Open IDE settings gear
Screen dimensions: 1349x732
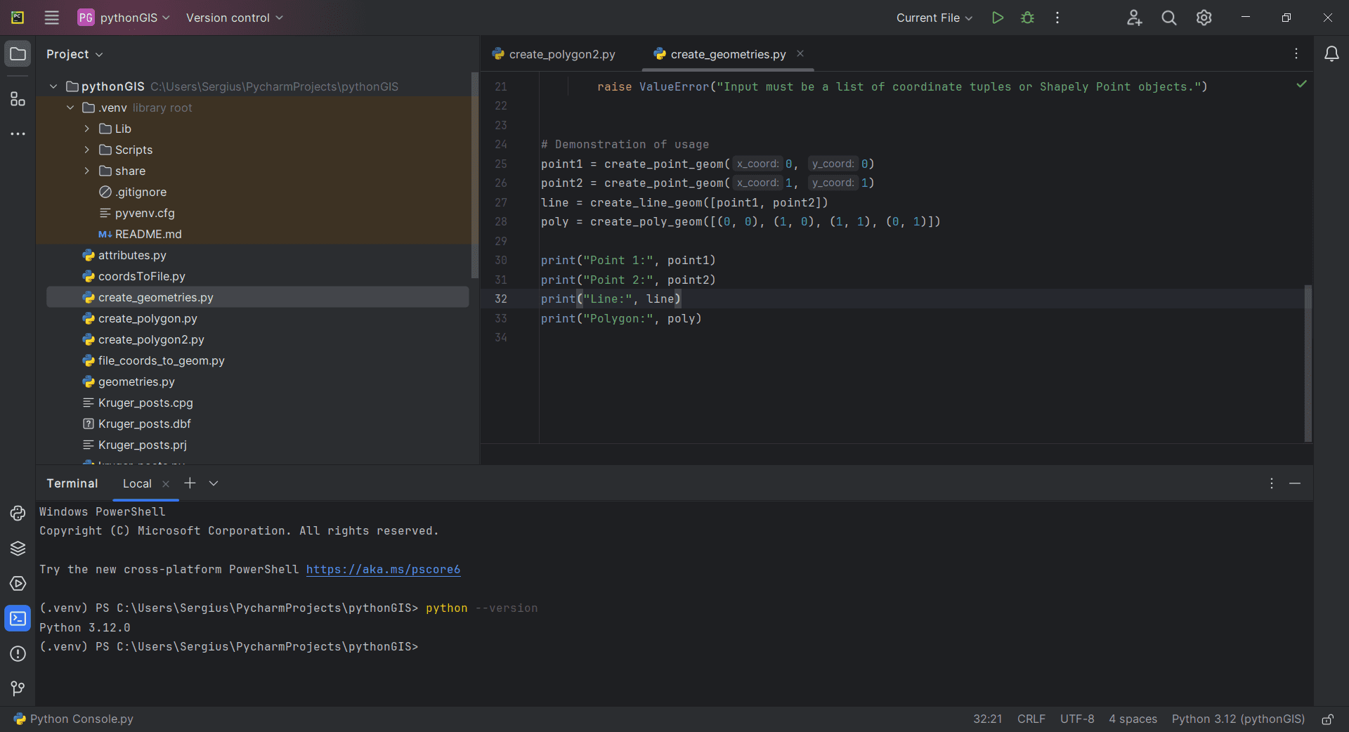tap(1204, 18)
